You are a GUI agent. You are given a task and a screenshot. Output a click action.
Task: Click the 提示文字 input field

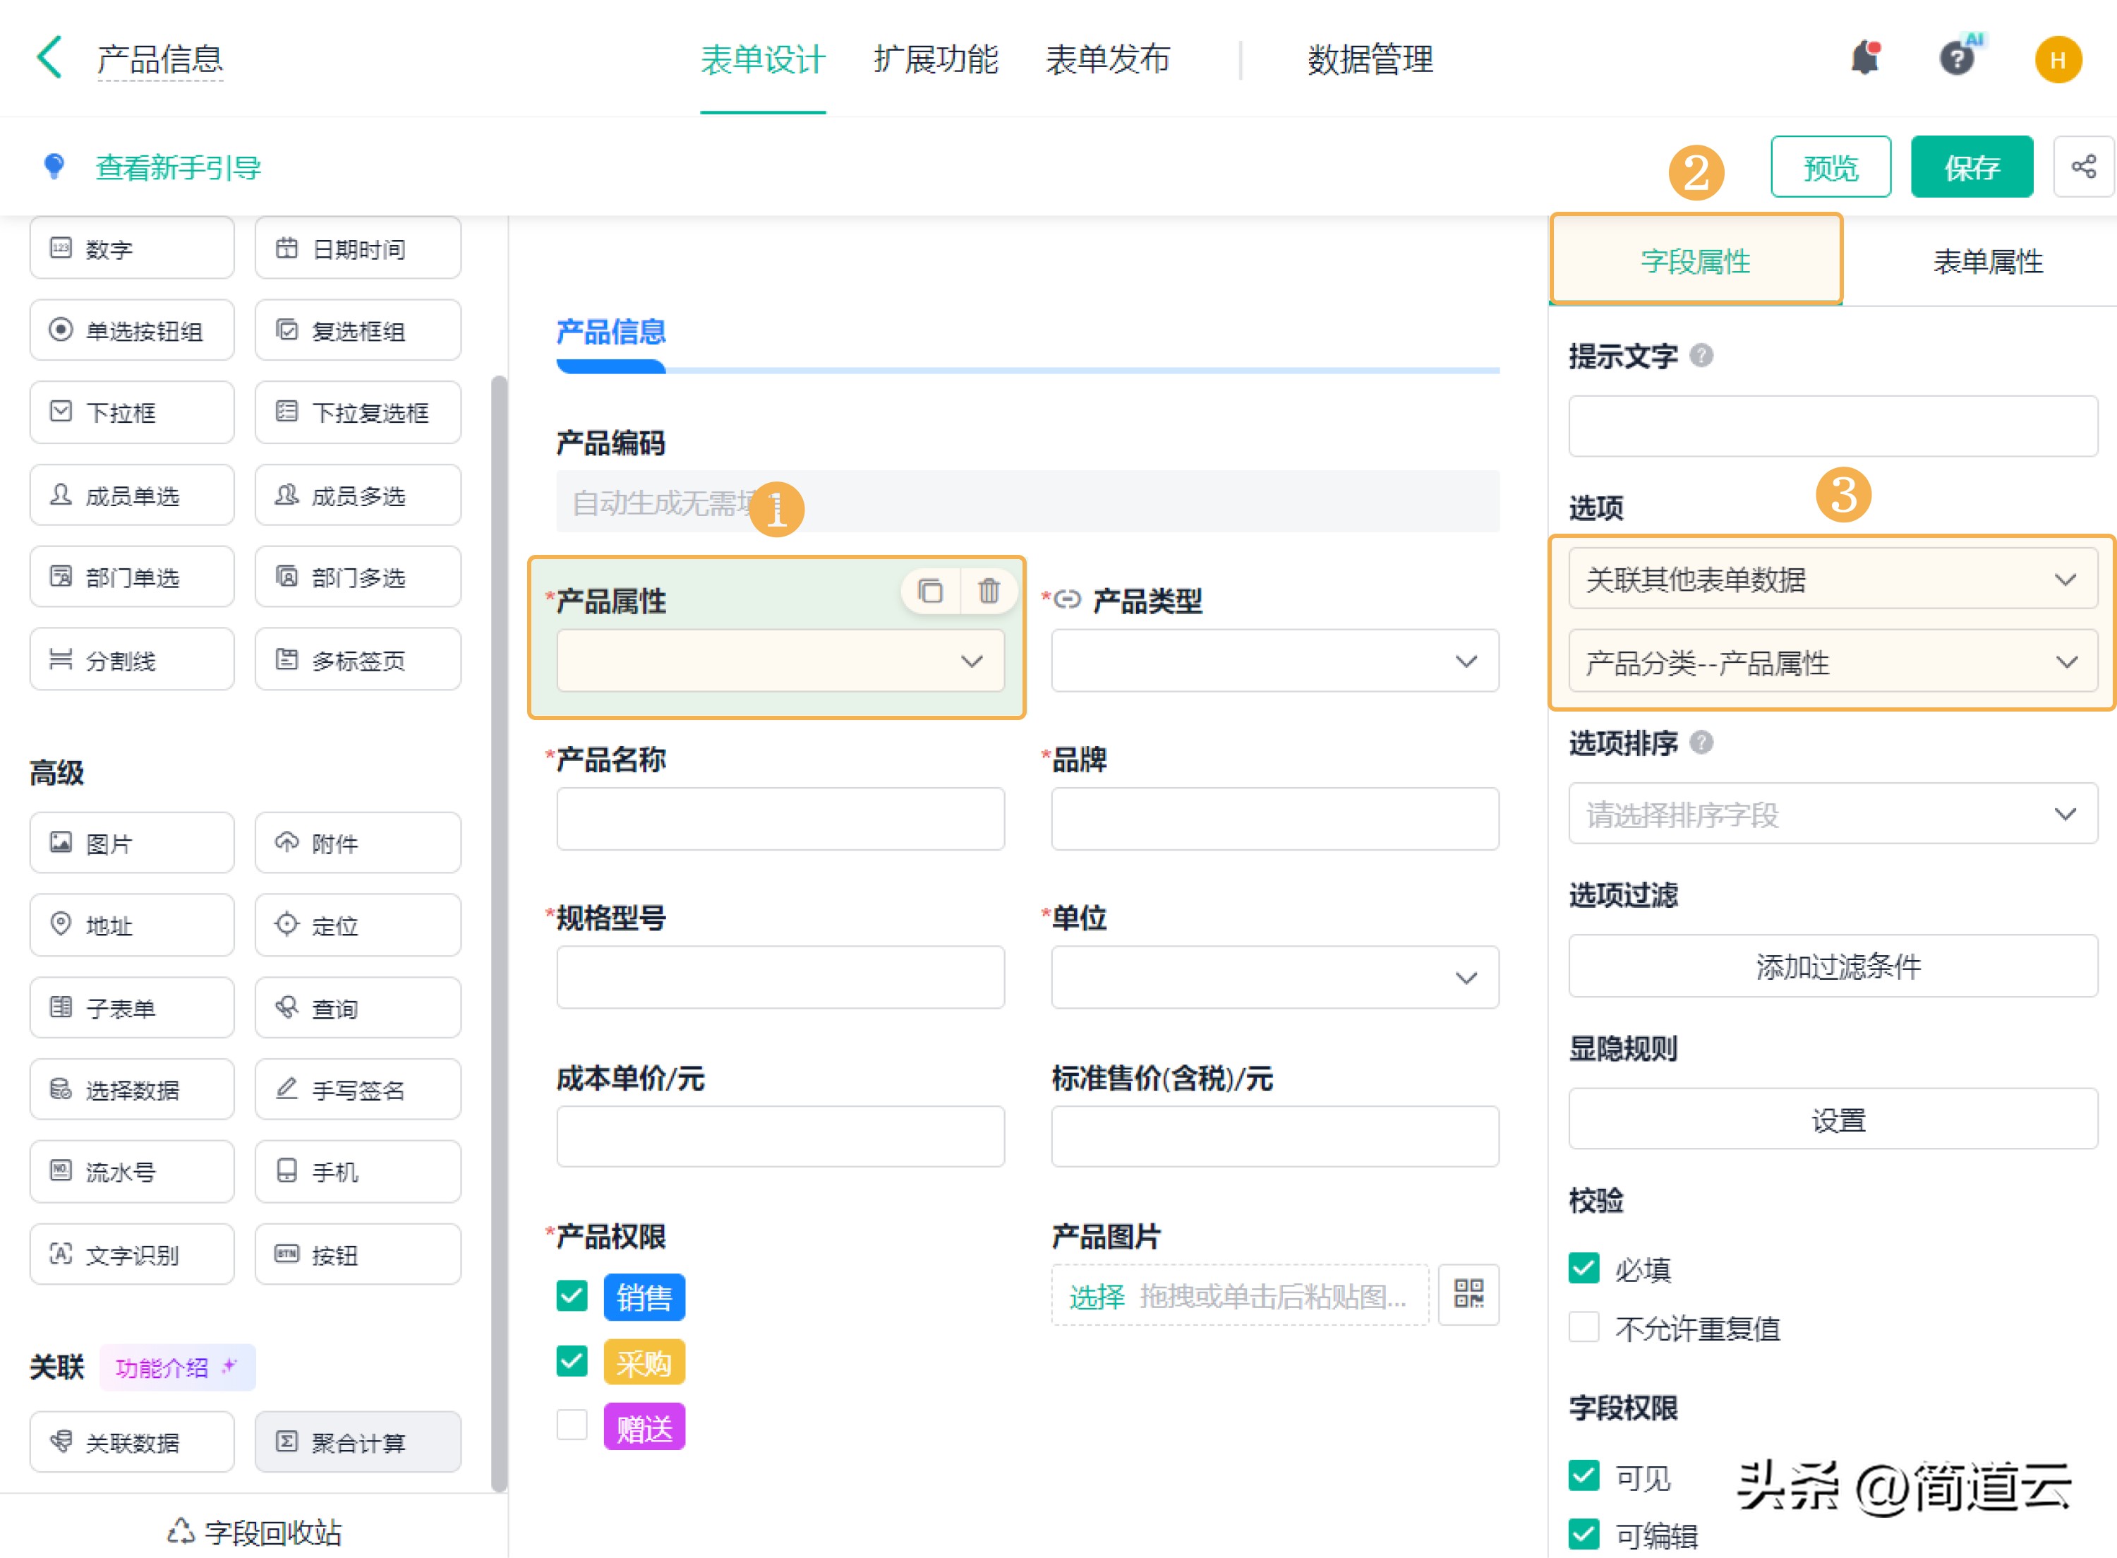pyautogui.click(x=1833, y=426)
